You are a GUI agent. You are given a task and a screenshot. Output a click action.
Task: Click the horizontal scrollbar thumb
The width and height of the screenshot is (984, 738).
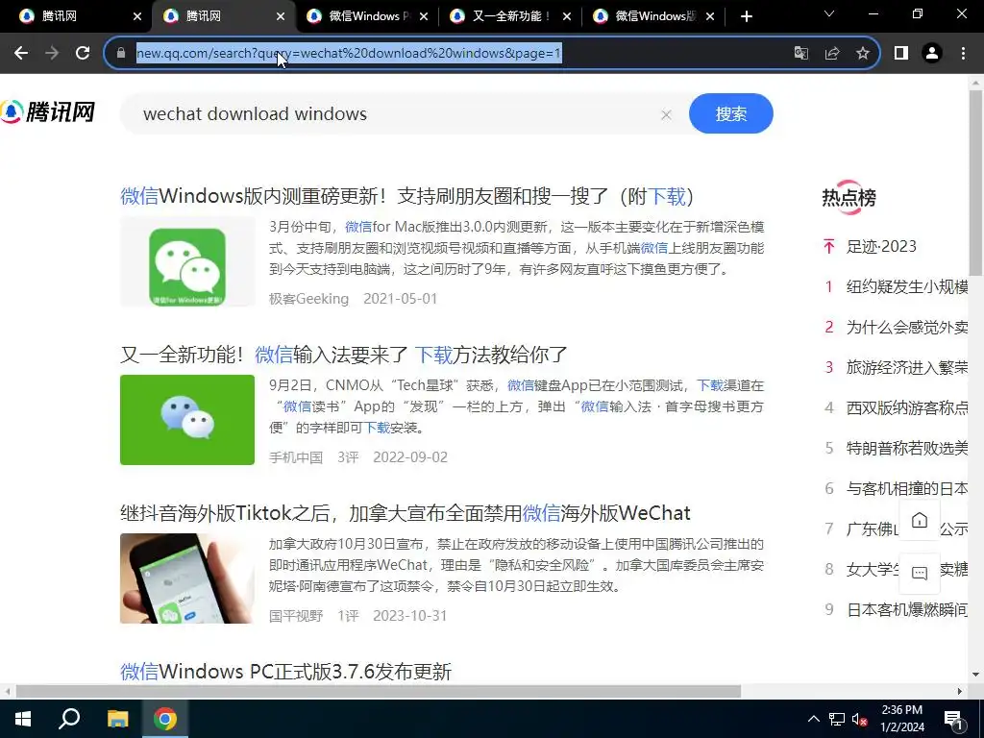(x=379, y=691)
